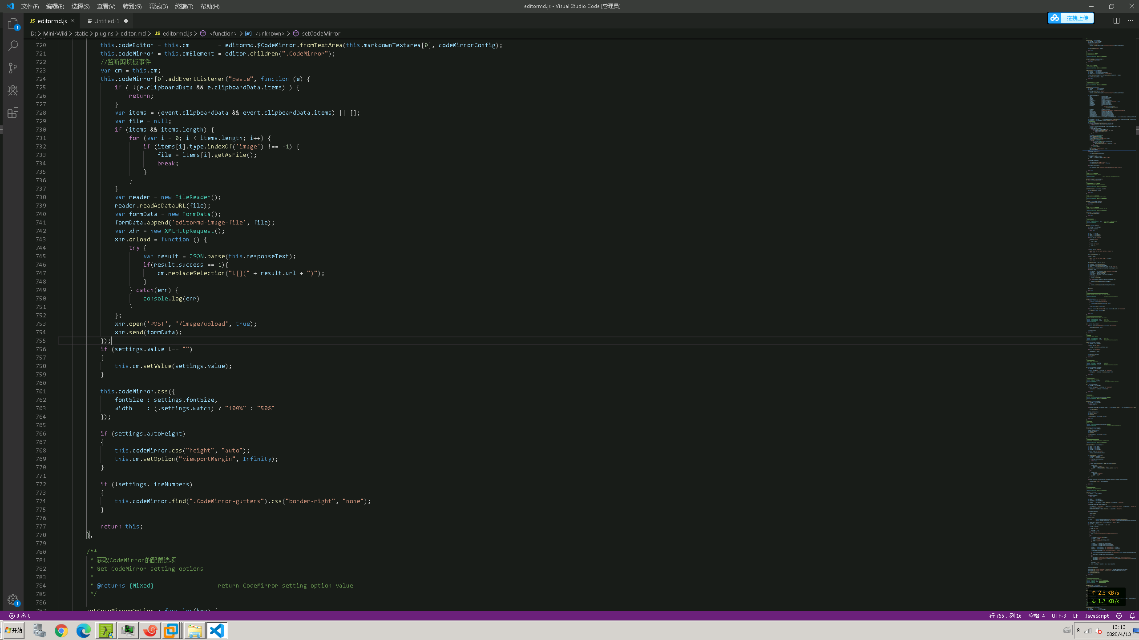The image size is (1139, 640).
Task: Open the Search view icon
Action: [13, 46]
